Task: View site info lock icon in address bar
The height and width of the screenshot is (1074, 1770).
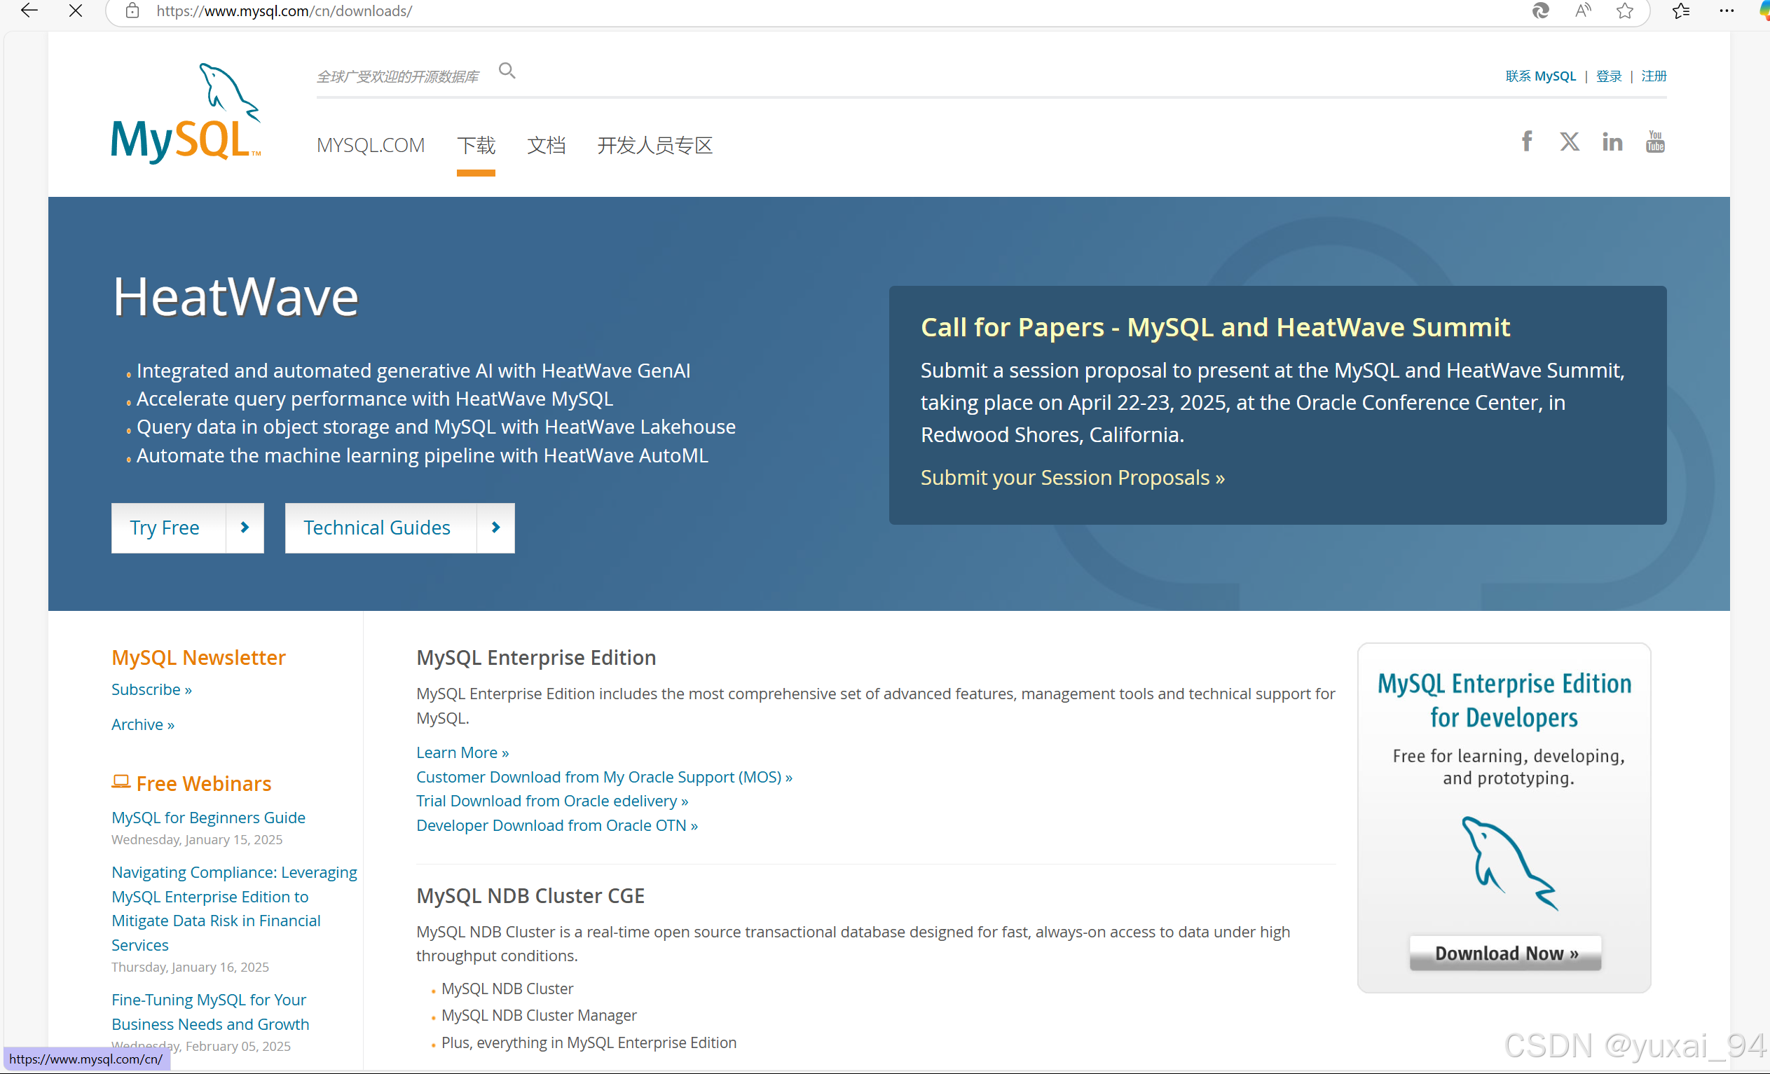Action: (132, 10)
